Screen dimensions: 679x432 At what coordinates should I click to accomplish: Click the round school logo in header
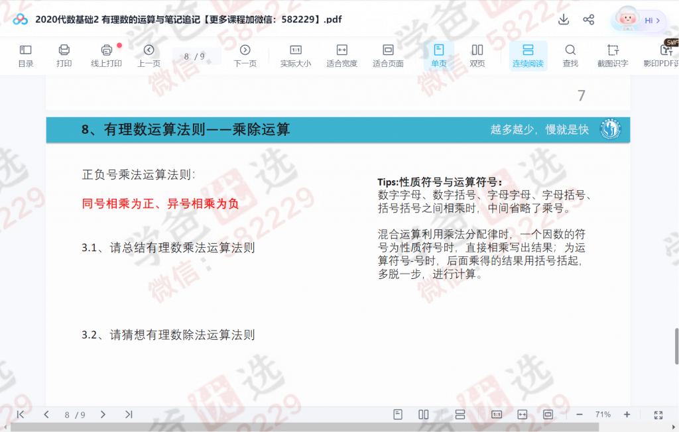(611, 129)
